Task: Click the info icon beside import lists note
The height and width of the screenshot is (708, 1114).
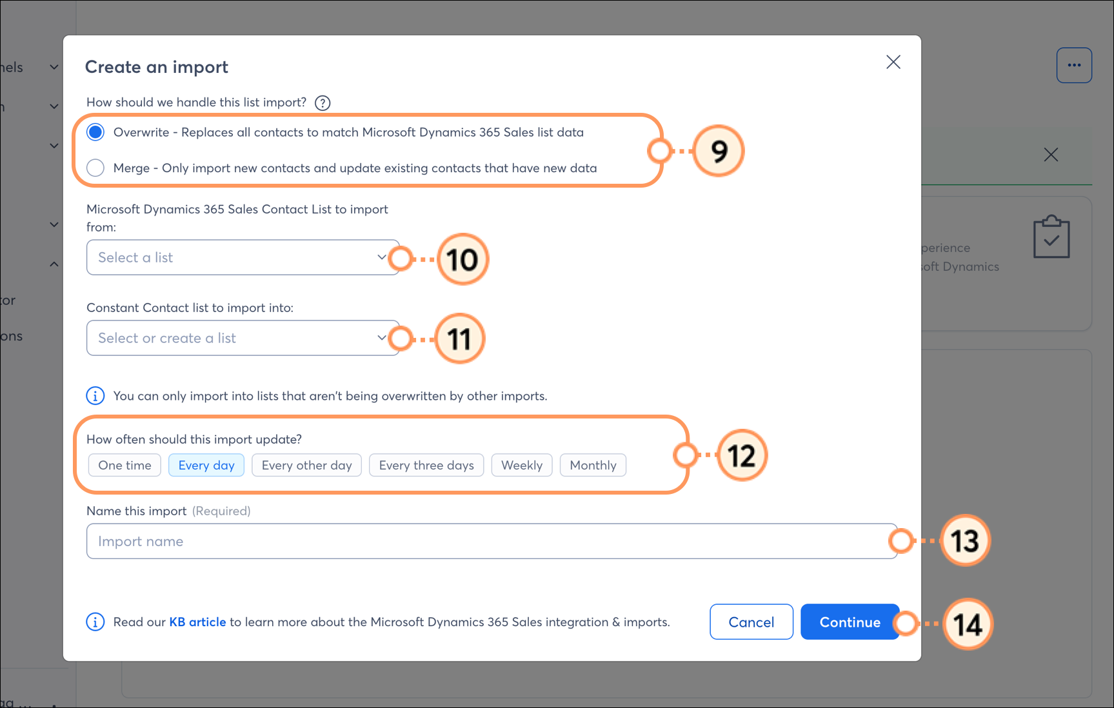Action: tap(95, 395)
